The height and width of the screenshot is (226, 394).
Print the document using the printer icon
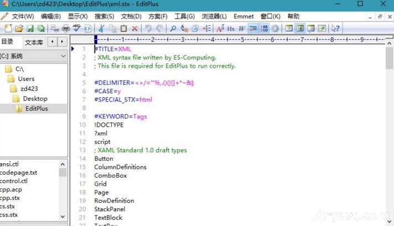coord(66,28)
